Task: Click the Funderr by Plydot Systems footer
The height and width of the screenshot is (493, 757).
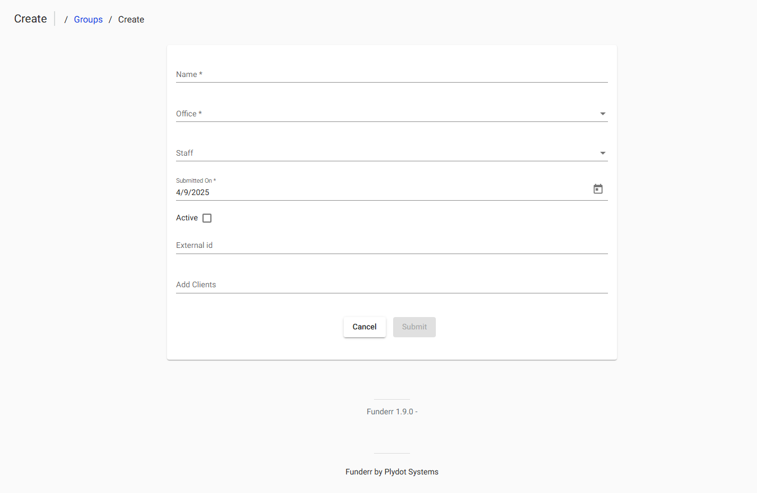Action: pyautogui.click(x=391, y=472)
